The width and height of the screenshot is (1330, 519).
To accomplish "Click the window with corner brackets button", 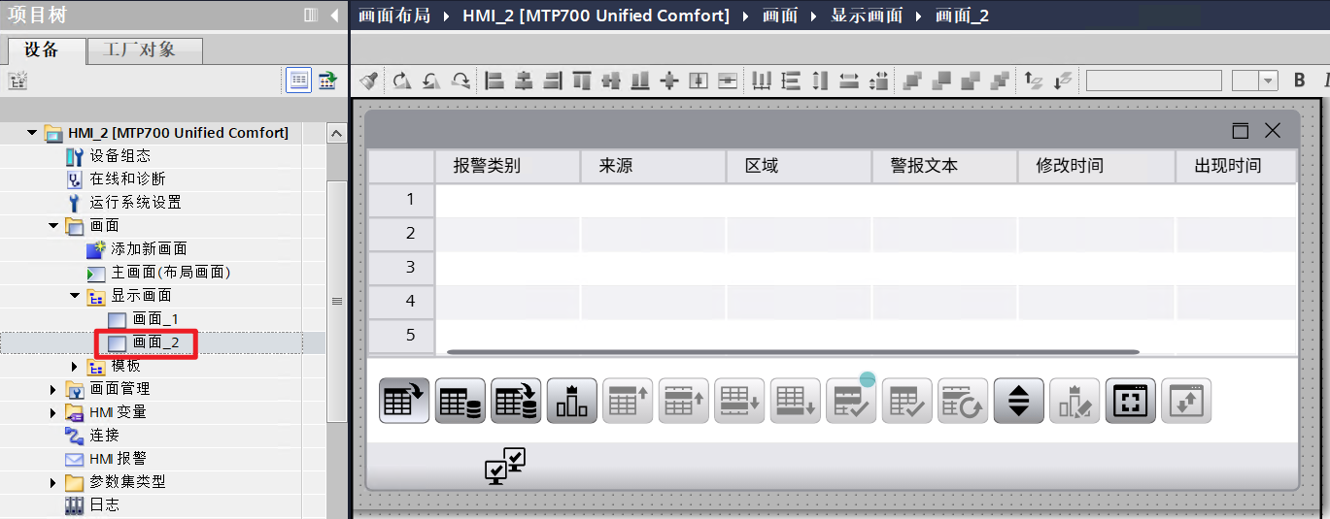I will point(1131,401).
